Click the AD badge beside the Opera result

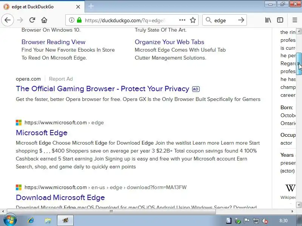click(x=196, y=89)
